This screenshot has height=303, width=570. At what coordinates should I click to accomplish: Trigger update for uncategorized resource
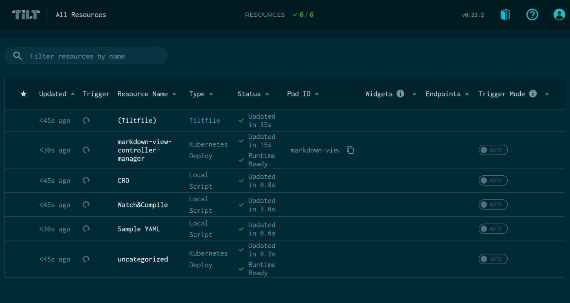[x=86, y=259]
